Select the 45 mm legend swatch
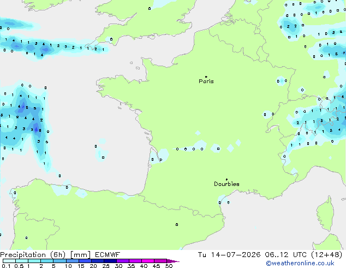 tap(160, 261)
